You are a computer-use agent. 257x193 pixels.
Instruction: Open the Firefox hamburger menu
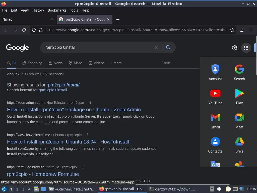(251, 30)
